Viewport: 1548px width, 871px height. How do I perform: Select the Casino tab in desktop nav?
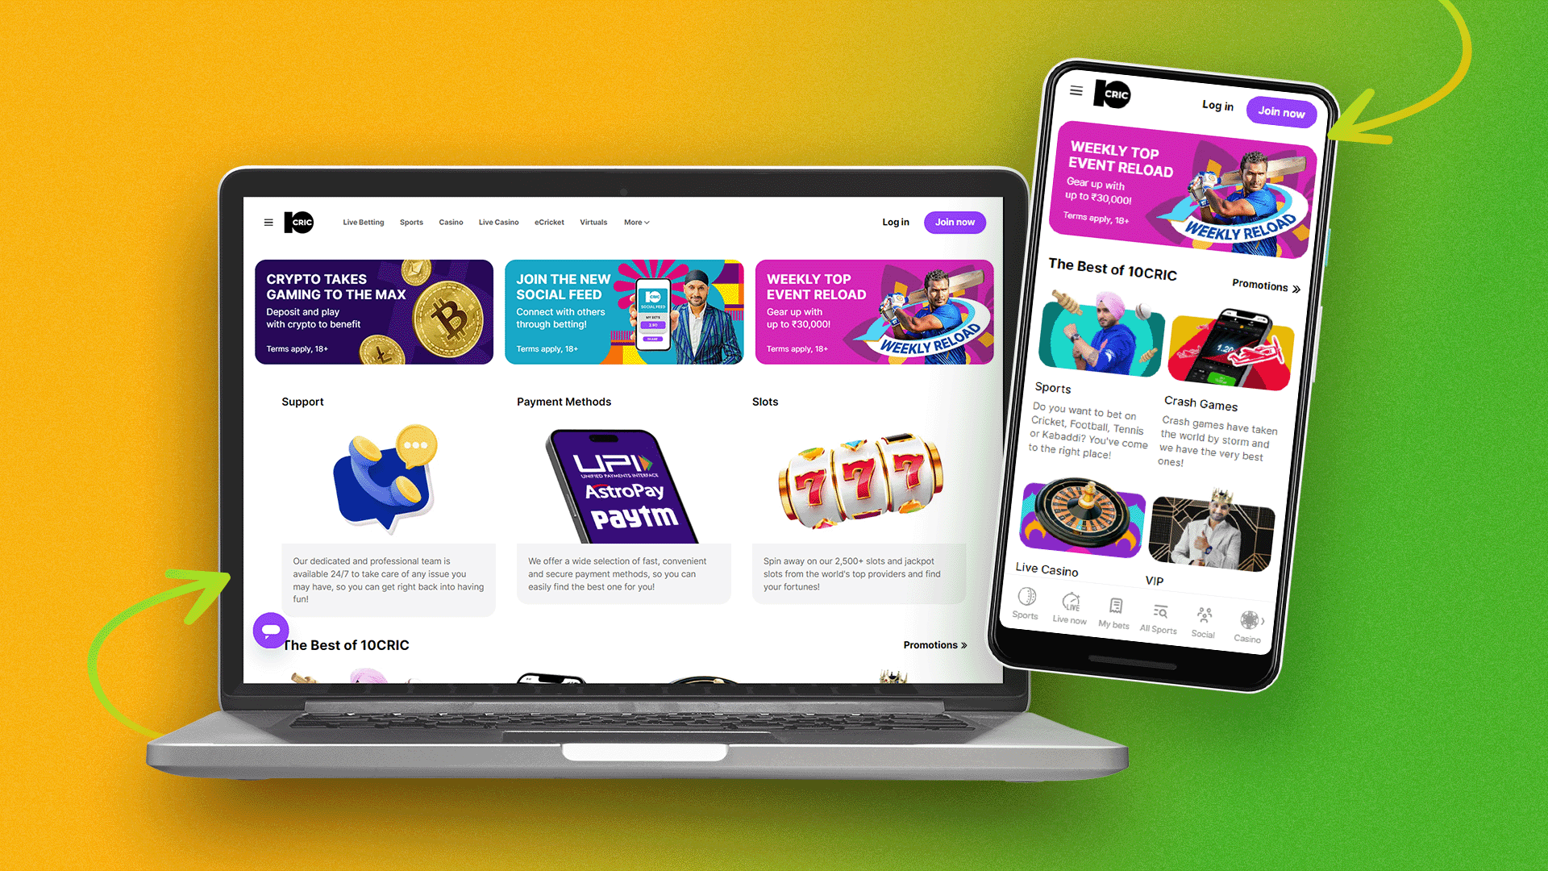point(450,223)
